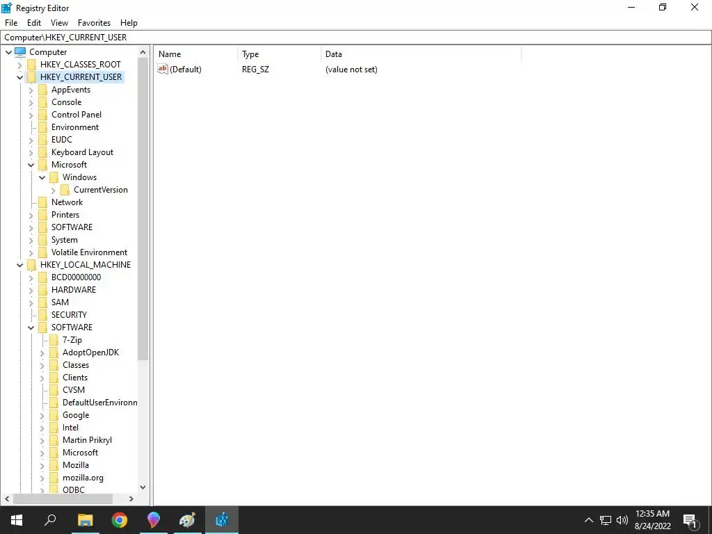Expand the CurrentVersion key

point(53,191)
